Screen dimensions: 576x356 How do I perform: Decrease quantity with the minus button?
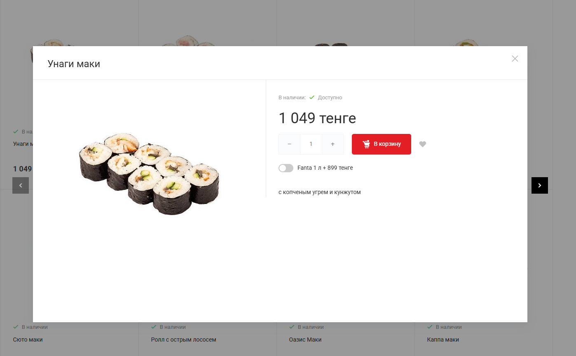[289, 144]
